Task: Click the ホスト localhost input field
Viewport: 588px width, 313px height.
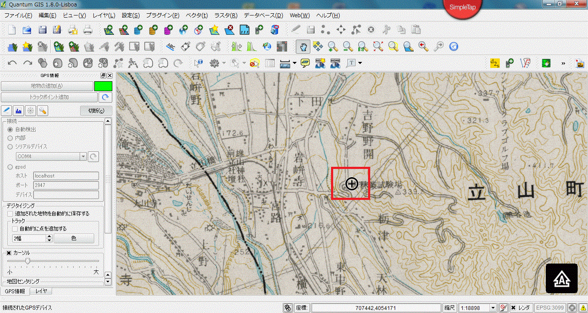Action: click(x=66, y=176)
